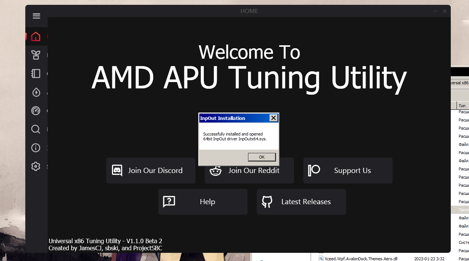Open the settings gear sidebar page

click(36, 166)
